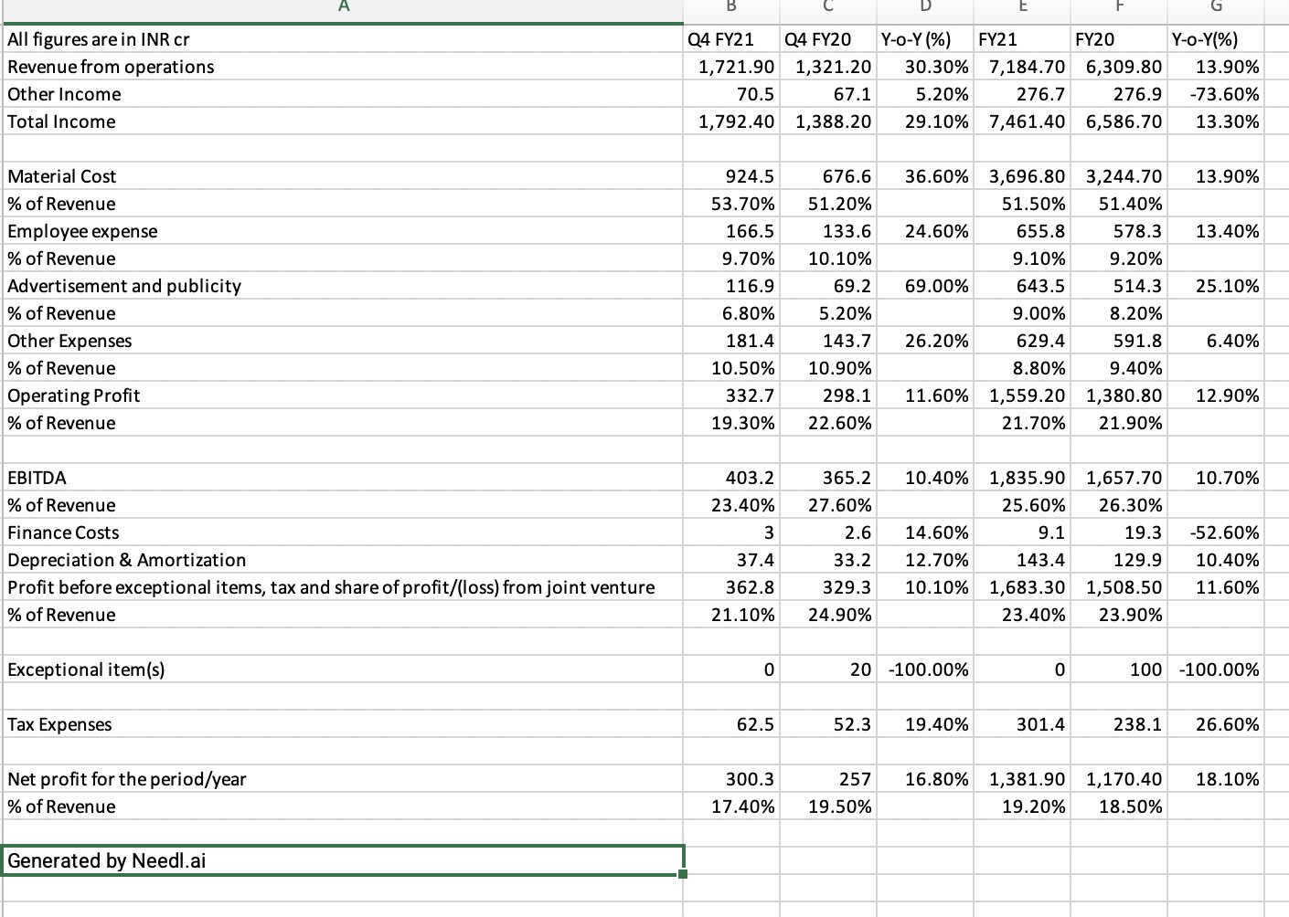Select the 69.00% advertisement Y-o-Y cell
The width and height of the screenshot is (1289, 917).
click(x=925, y=286)
